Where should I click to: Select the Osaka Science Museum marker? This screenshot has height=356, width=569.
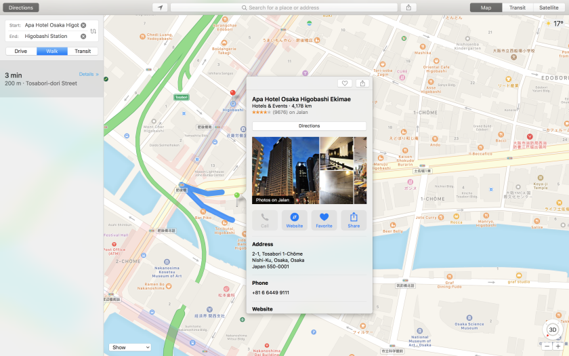coord(469,318)
